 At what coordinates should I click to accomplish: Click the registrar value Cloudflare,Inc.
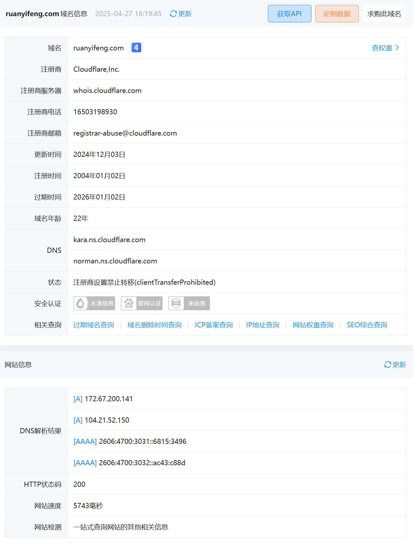click(96, 69)
